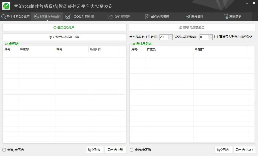The width and height of the screenshot is (258, 156).
Task: Increase 每个群获取成员数量 with up arrow
Action: [170, 36]
